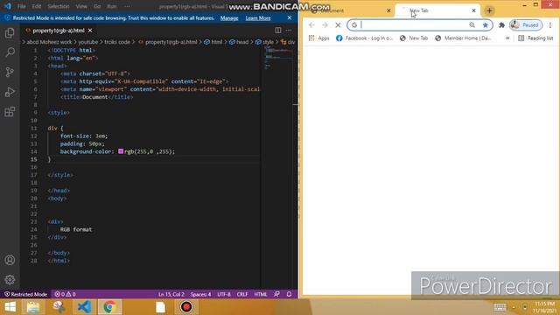This screenshot has width=560, height=315.
Task: Open the Source Control view
Action: coord(10,72)
